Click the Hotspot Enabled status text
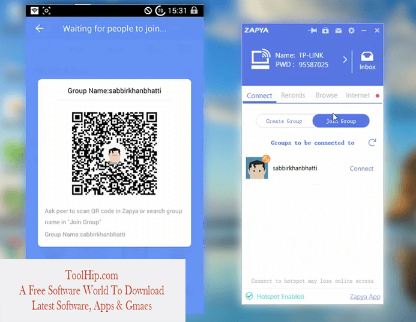 click(280, 296)
